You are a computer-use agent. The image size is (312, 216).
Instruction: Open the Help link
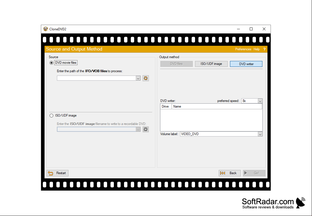(x=256, y=49)
